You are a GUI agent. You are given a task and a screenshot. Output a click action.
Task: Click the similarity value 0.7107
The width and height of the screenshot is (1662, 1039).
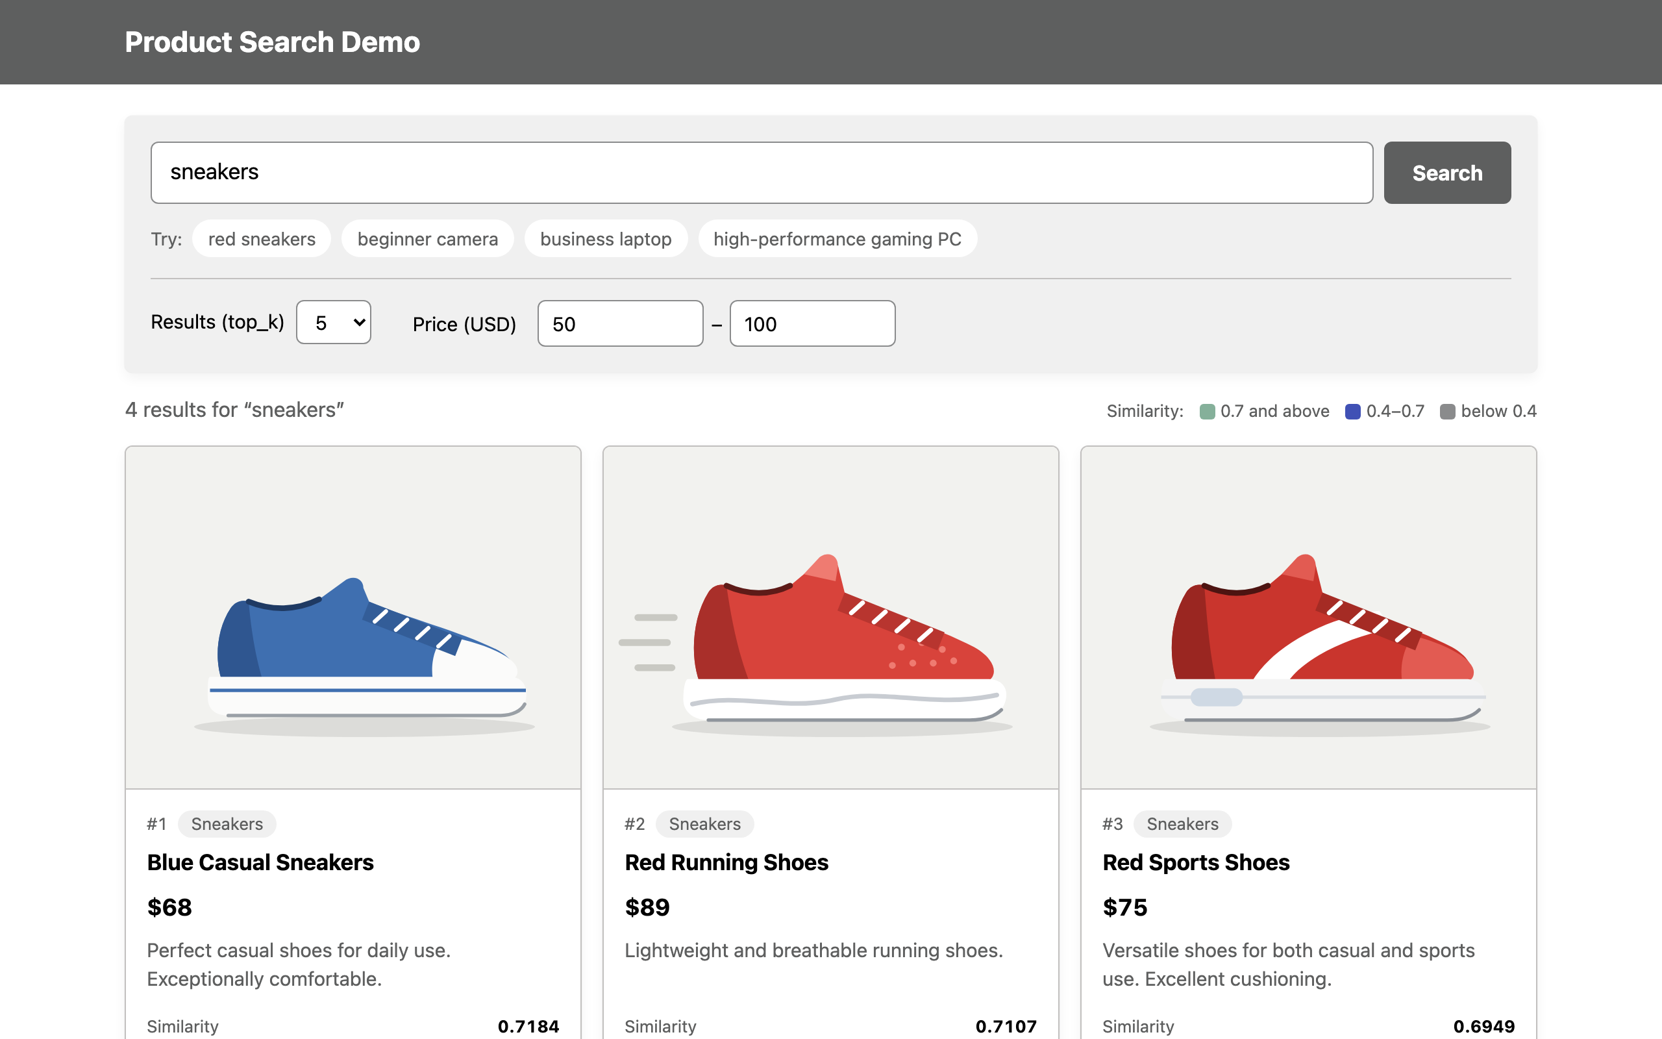point(1006,1026)
